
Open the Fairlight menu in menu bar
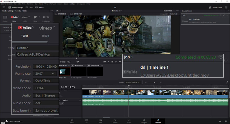tap(72, 4)
